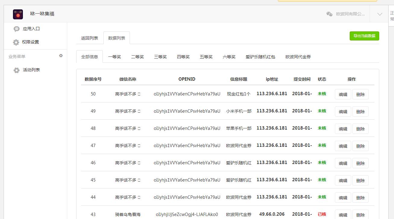Click the 提交时间 column header
Image resolution: width=394 pixels, height=219 pixels.
(x=302, y=79)
